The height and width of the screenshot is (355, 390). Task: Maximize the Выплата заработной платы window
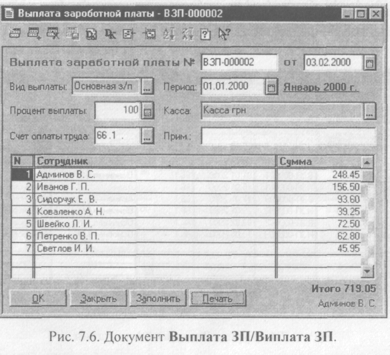tap(361, 13)
